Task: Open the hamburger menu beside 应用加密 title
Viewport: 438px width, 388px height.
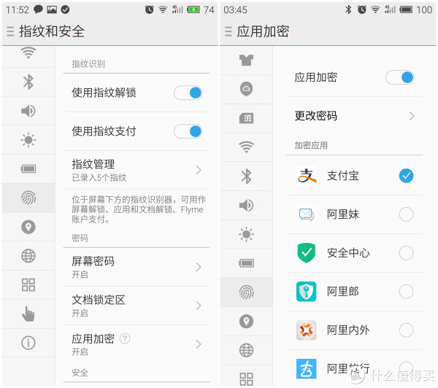Action: tap(228, 31)
